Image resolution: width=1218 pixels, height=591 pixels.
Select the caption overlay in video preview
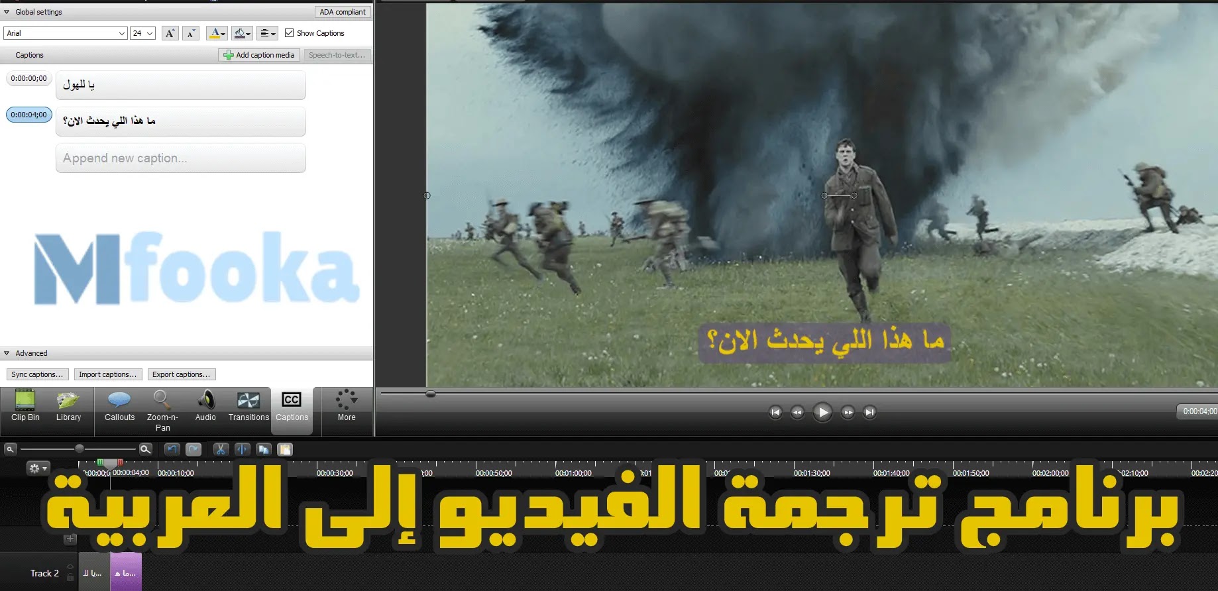click(825, 342)
